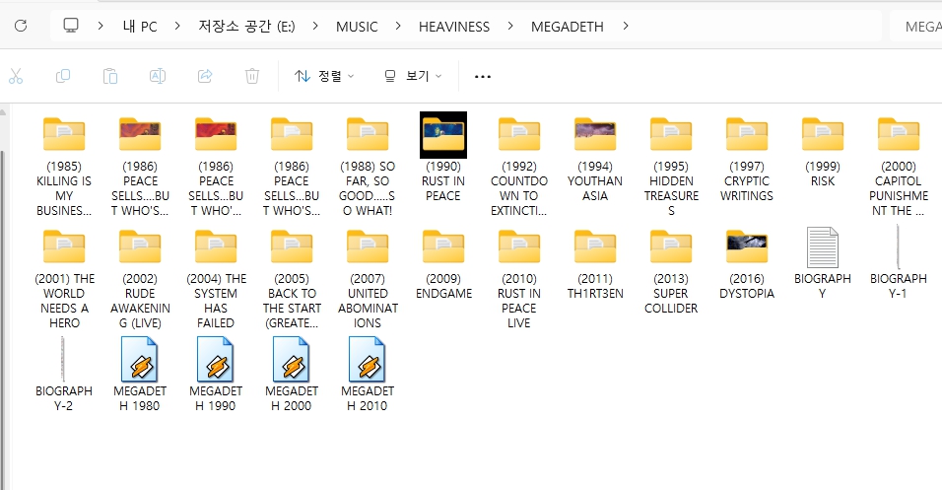Select MEGADETH 2000 playlist file

coord(292,375)
